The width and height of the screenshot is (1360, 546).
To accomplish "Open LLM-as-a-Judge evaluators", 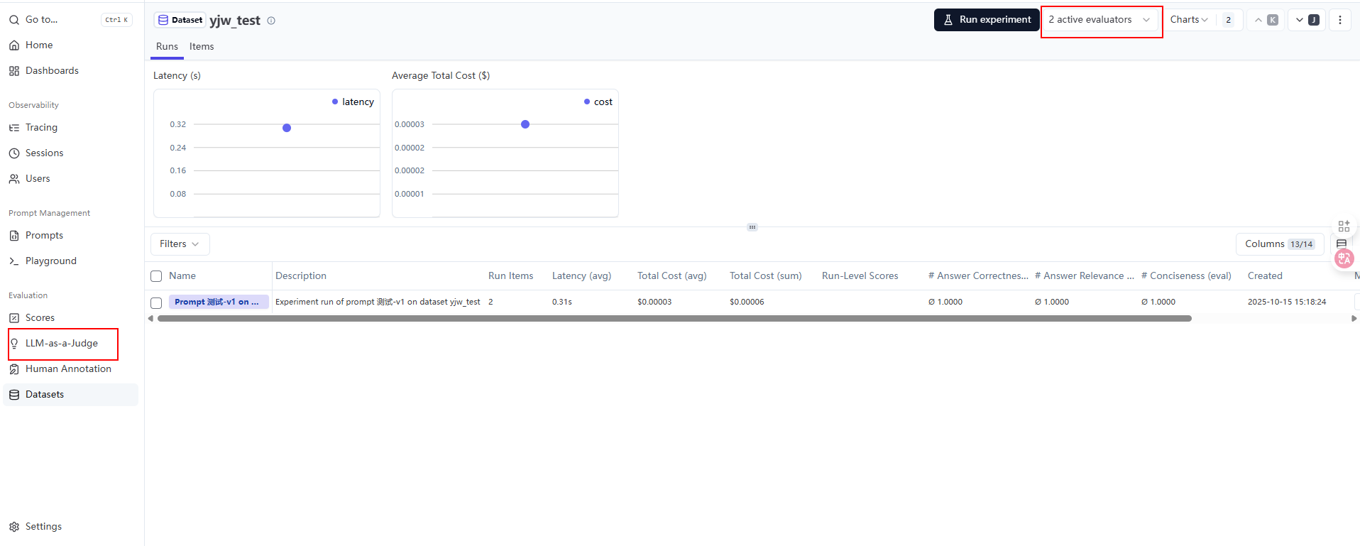I will click(63, 344).
